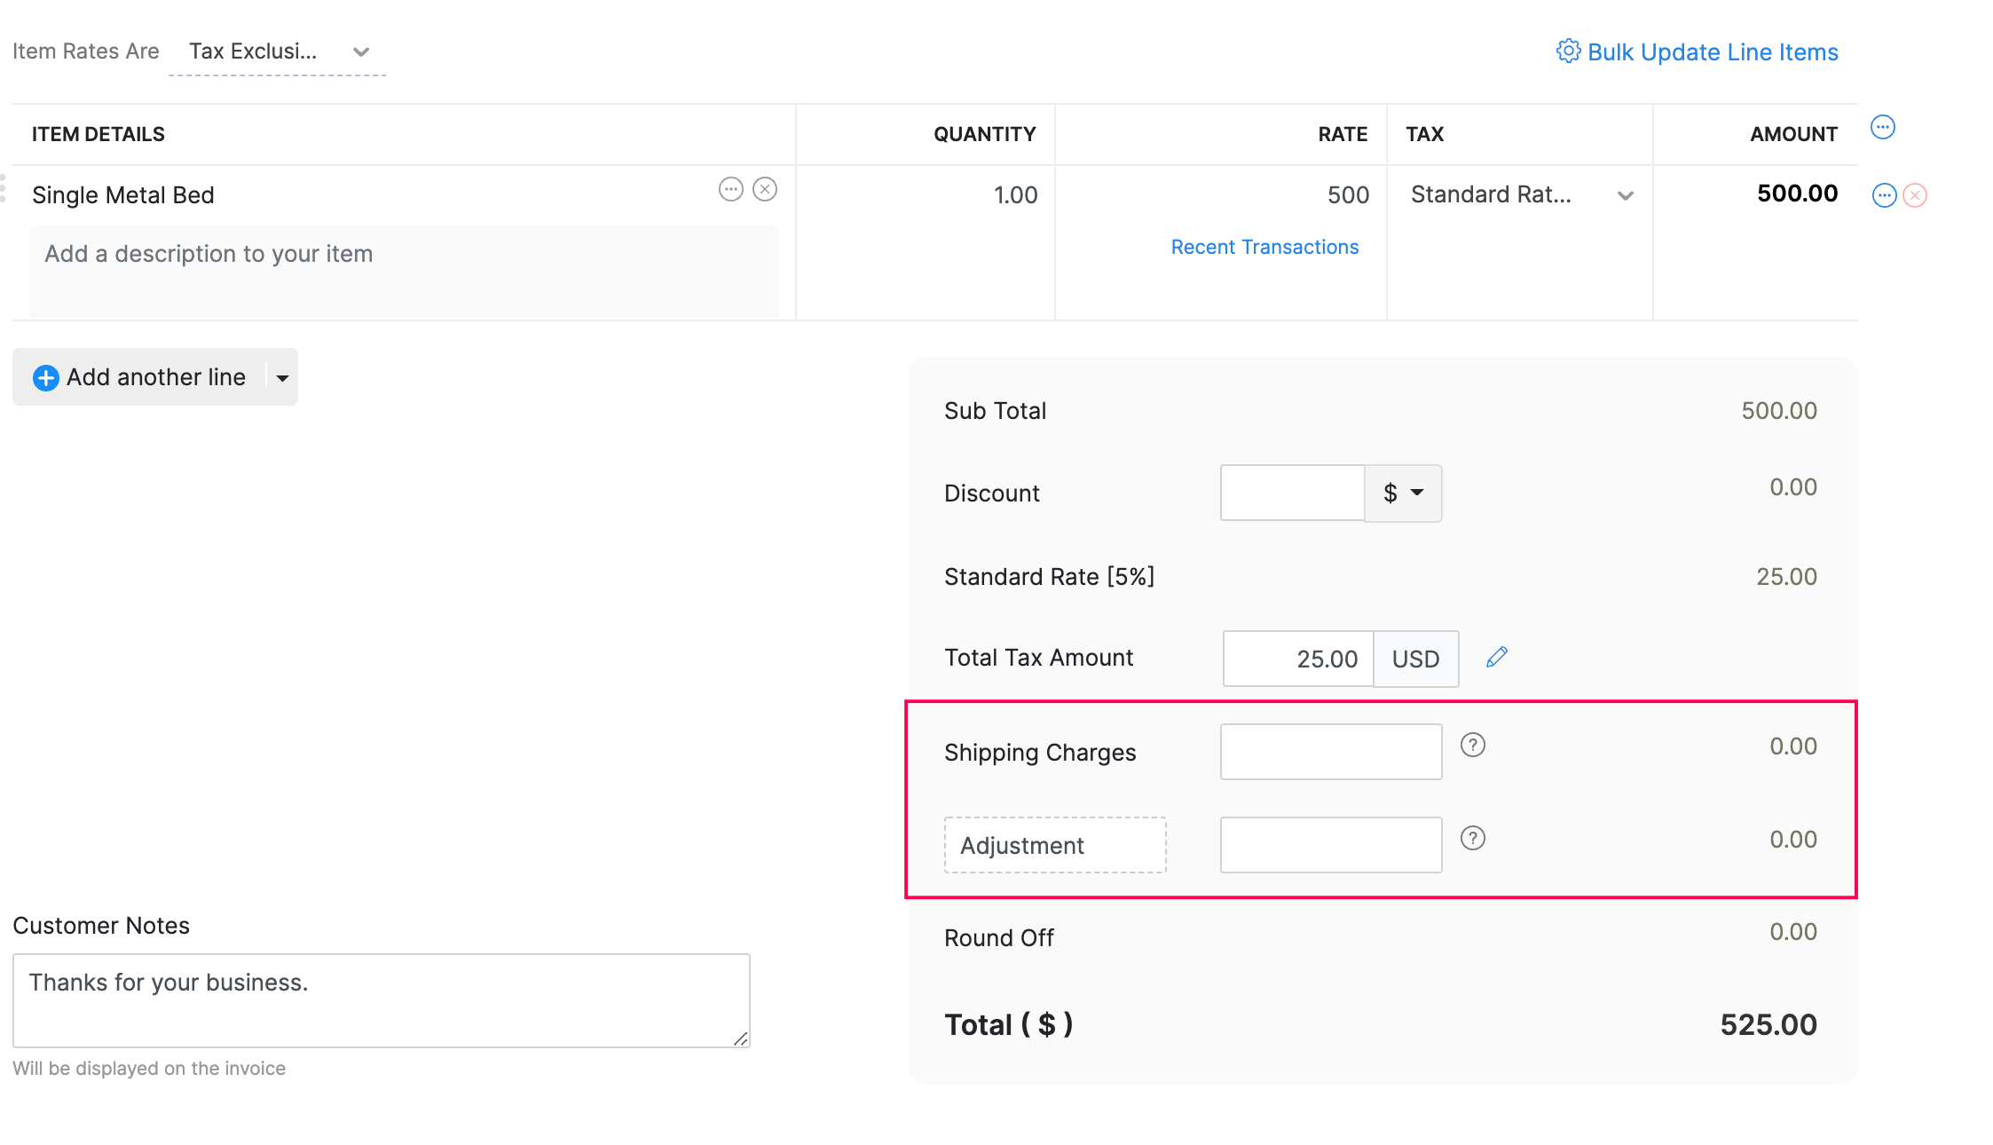The image size is (1993, 1145).
Task: Clear Single Metal Bed item with X icon
Action: coord(765,189)
